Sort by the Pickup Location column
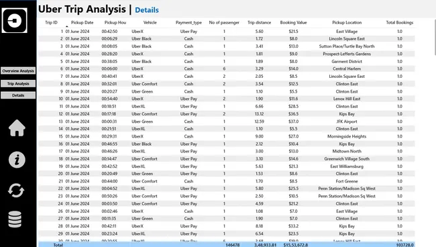 tap(347, 23)
